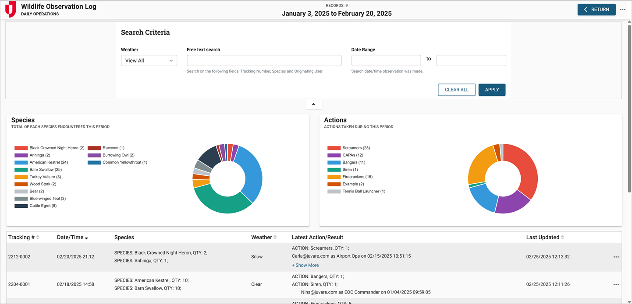
Task: Sort by Date/Time descending arrow
Action: [x=86, y=238]
